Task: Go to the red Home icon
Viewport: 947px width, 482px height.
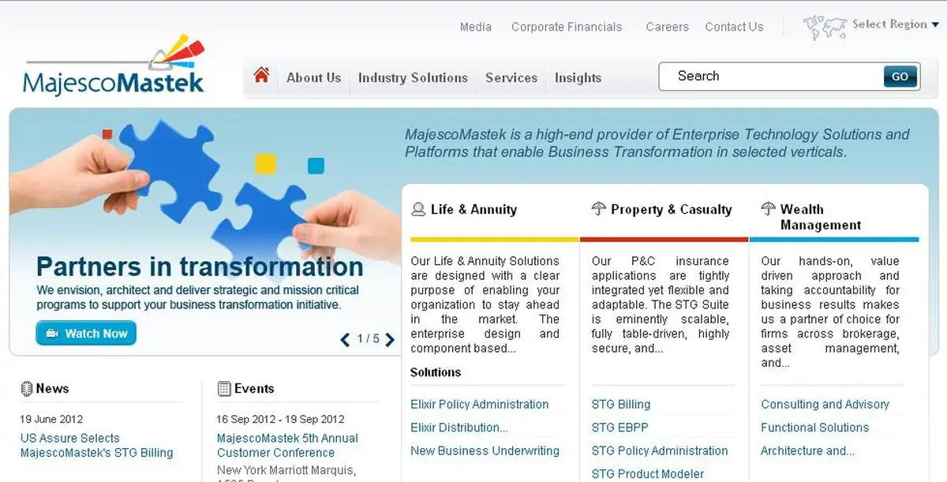Action: click(x=261, y=76)
